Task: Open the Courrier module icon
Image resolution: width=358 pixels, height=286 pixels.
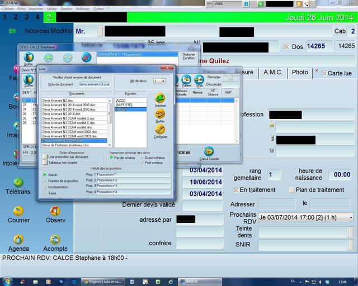Action: coord(18,211)
